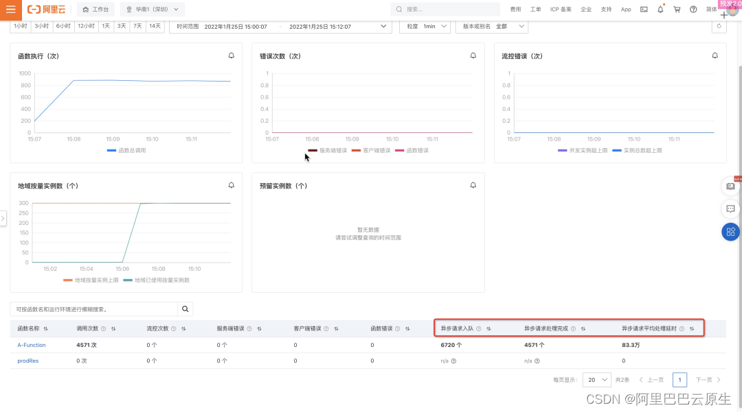Screen dimensions: 742x412
Task: Go to 上一页 previous page
Action: (651, 380)
